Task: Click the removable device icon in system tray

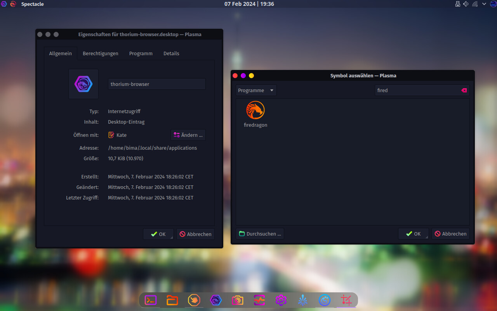Action: [457, 4]
